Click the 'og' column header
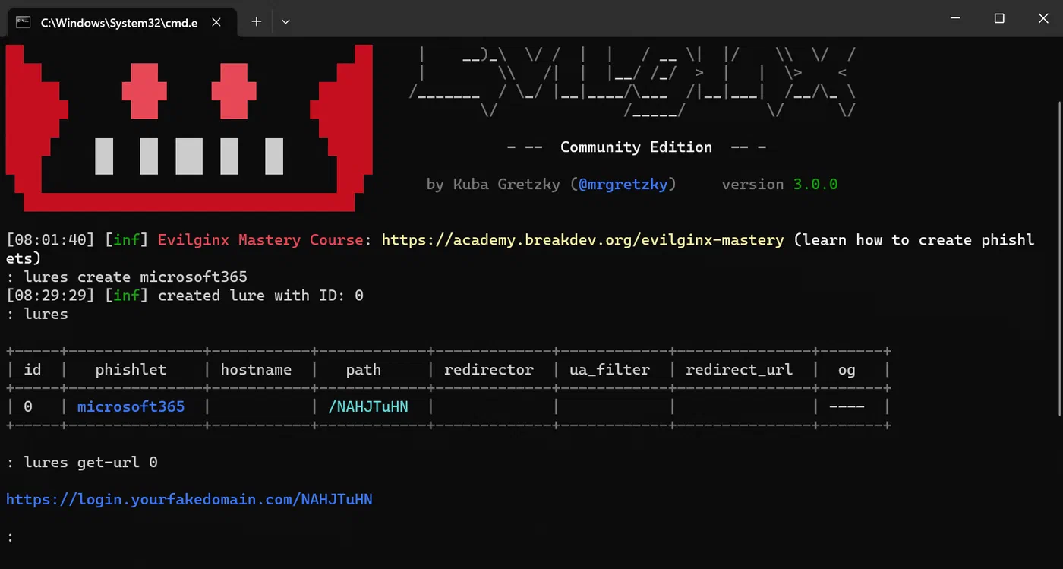Viewport: 1063px width, 569px height. click(x=847, y=371)
